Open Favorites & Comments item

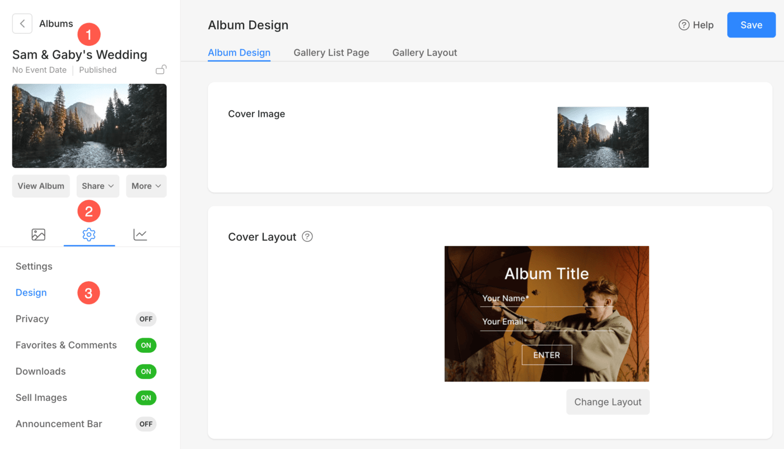pos(66,345)
